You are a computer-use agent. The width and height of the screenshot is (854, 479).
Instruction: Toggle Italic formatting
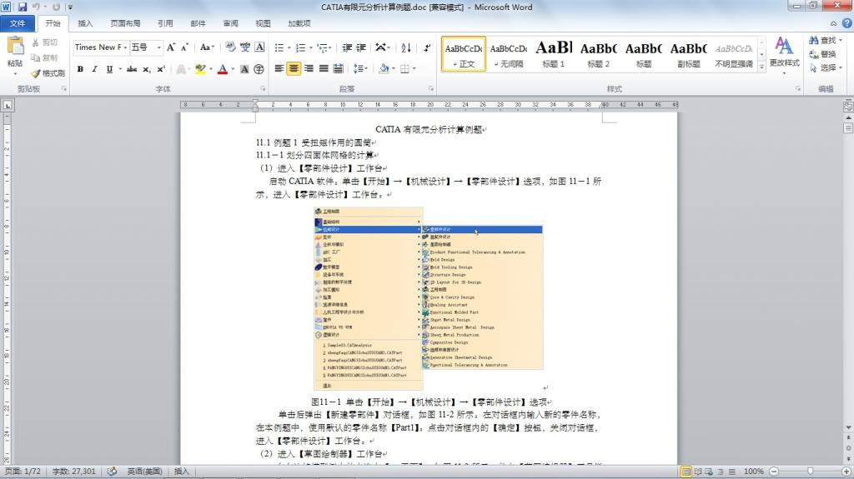tap(94, 69)
